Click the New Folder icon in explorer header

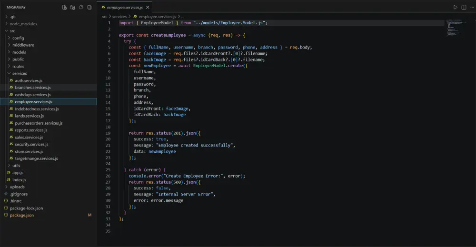(72, 7)
